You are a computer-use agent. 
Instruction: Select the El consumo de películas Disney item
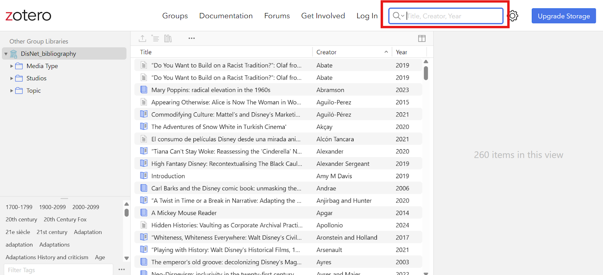point(278,139)
